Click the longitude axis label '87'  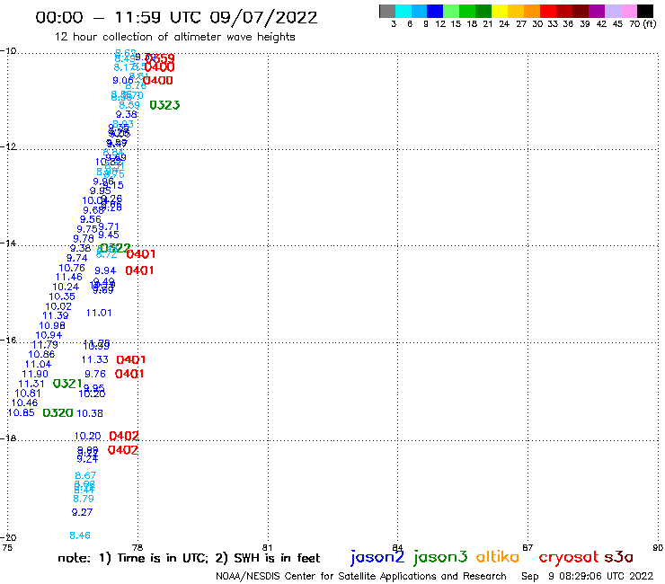[x=528, y=547]
